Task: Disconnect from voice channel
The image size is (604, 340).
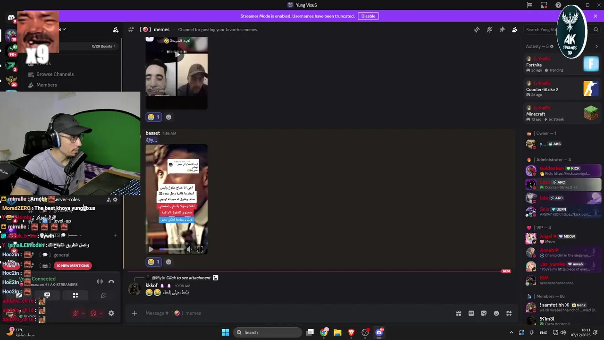Action: [x=111, y=282]
